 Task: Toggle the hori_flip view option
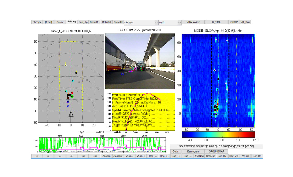83,22
